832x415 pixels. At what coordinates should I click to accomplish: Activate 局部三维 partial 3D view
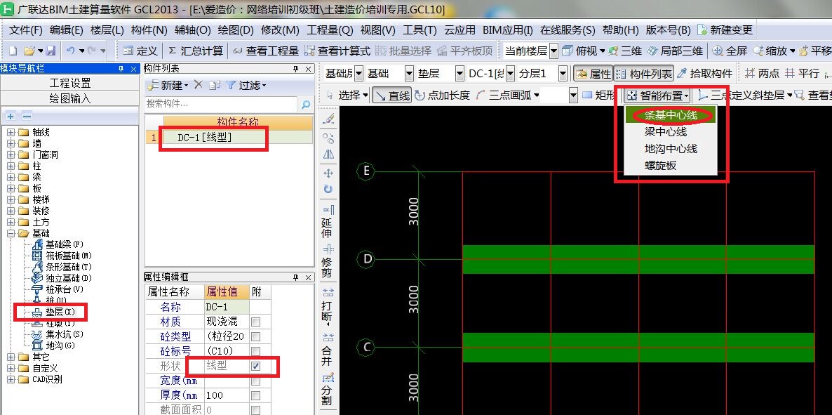coord(675,51)
